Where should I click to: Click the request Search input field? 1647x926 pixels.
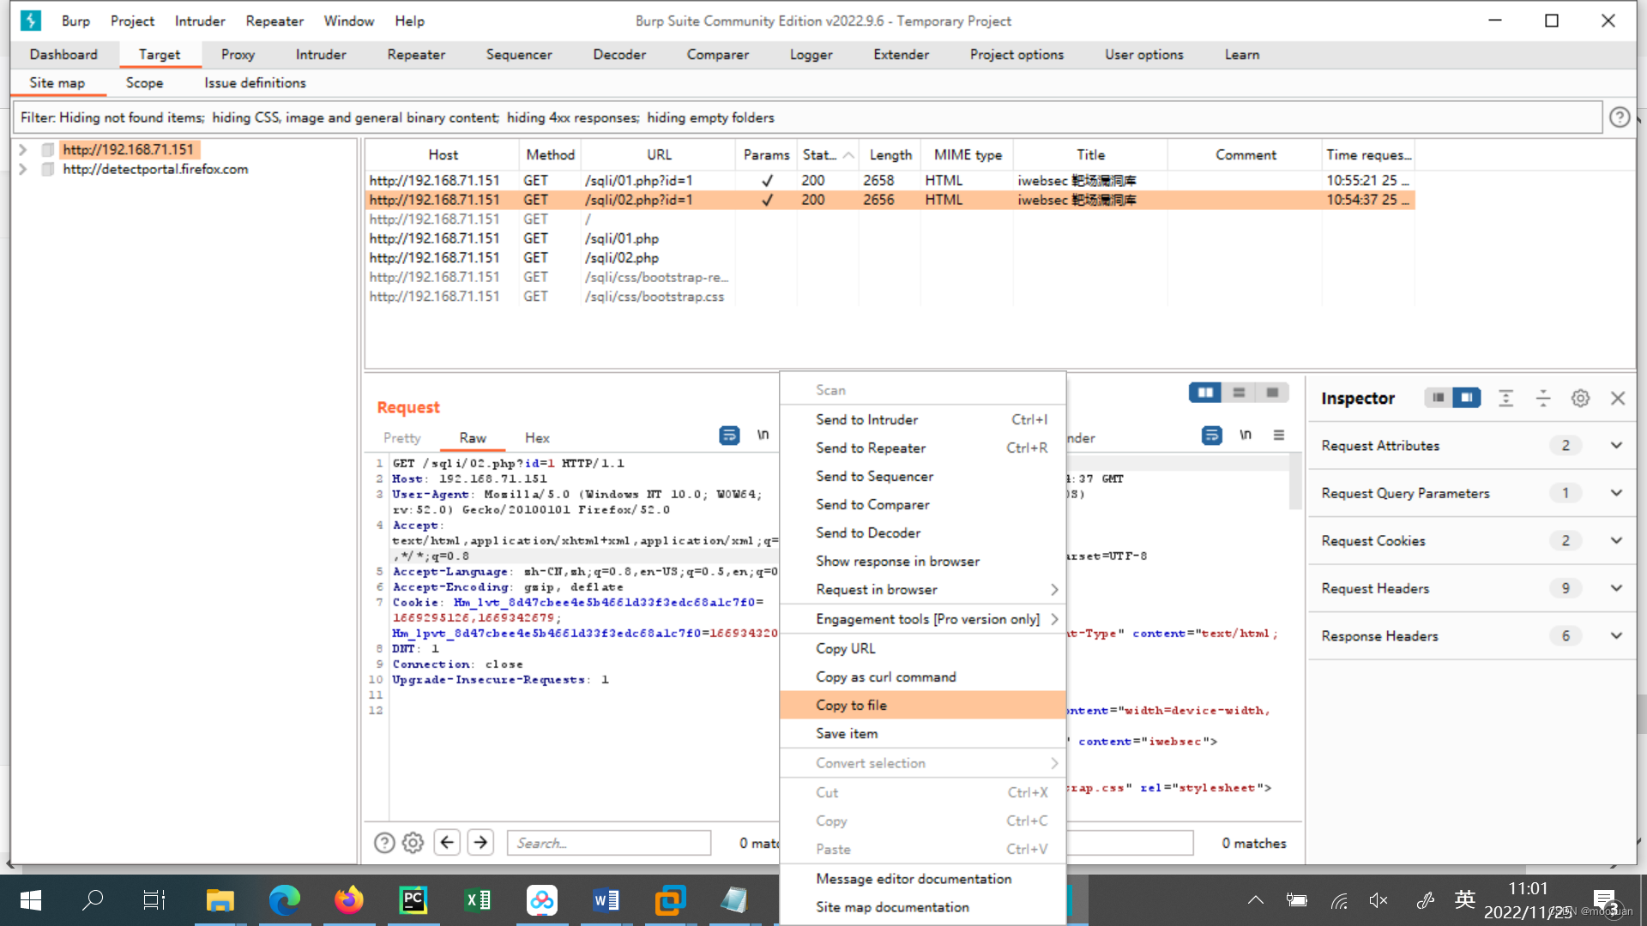pyautogui.click(x=608, y=843)
